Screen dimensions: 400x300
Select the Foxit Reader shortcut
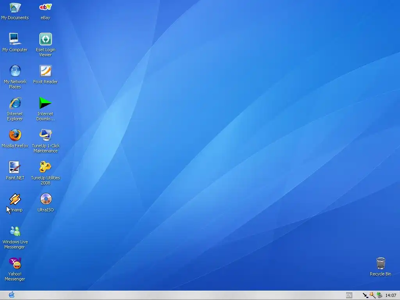point(45,71)
